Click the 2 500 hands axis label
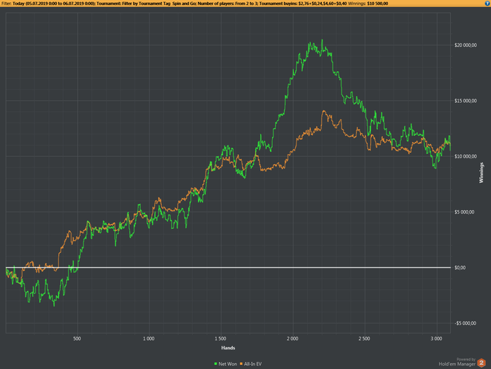 point(364,339)
